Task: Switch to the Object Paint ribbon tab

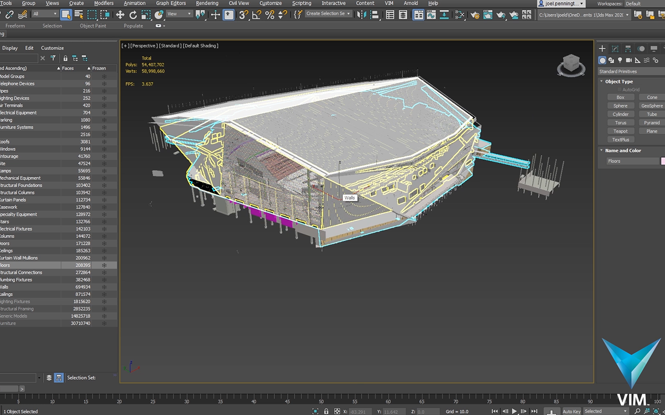Action: pos(93,25)
